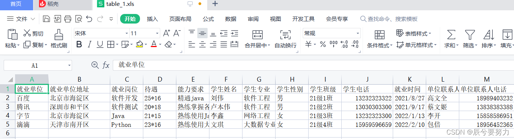514x139 pixels.
Task: Click the fx insert function icon
Action: tap(106, 65)
